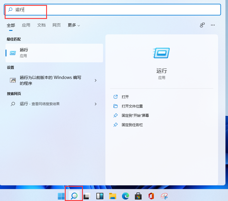The height and width of the screenshot is (201, 228).
Task: Click the taskbar Search icon
Action: [74, 196]
